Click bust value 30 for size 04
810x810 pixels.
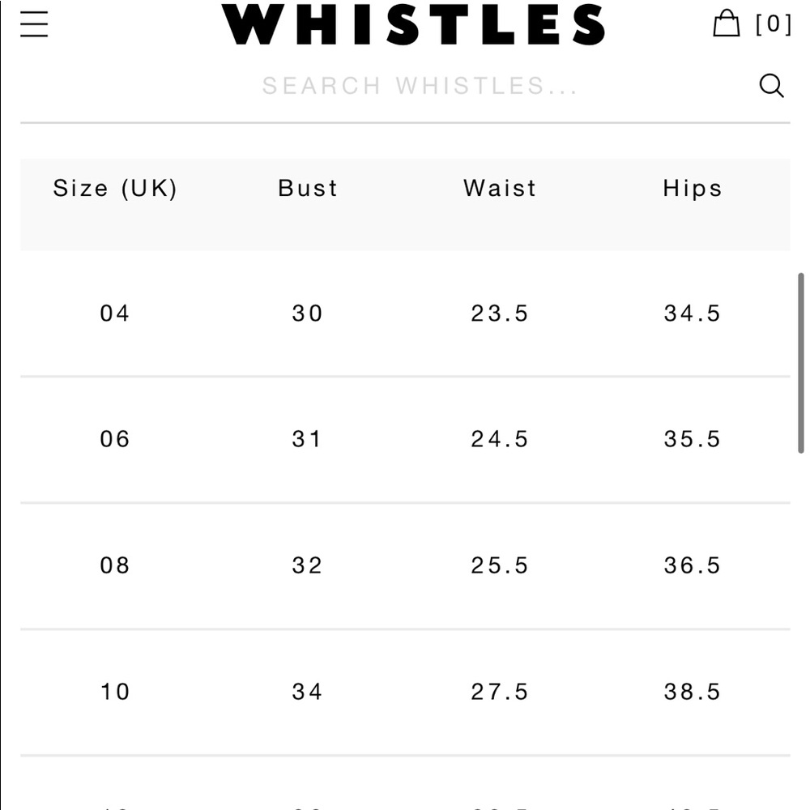point(308,313)
